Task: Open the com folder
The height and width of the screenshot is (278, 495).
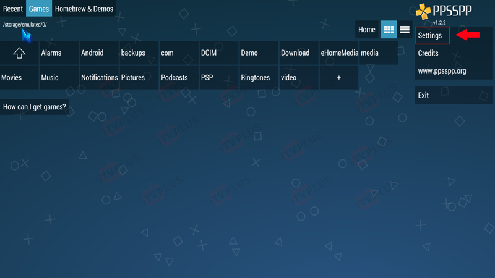Action: (179, 53)
